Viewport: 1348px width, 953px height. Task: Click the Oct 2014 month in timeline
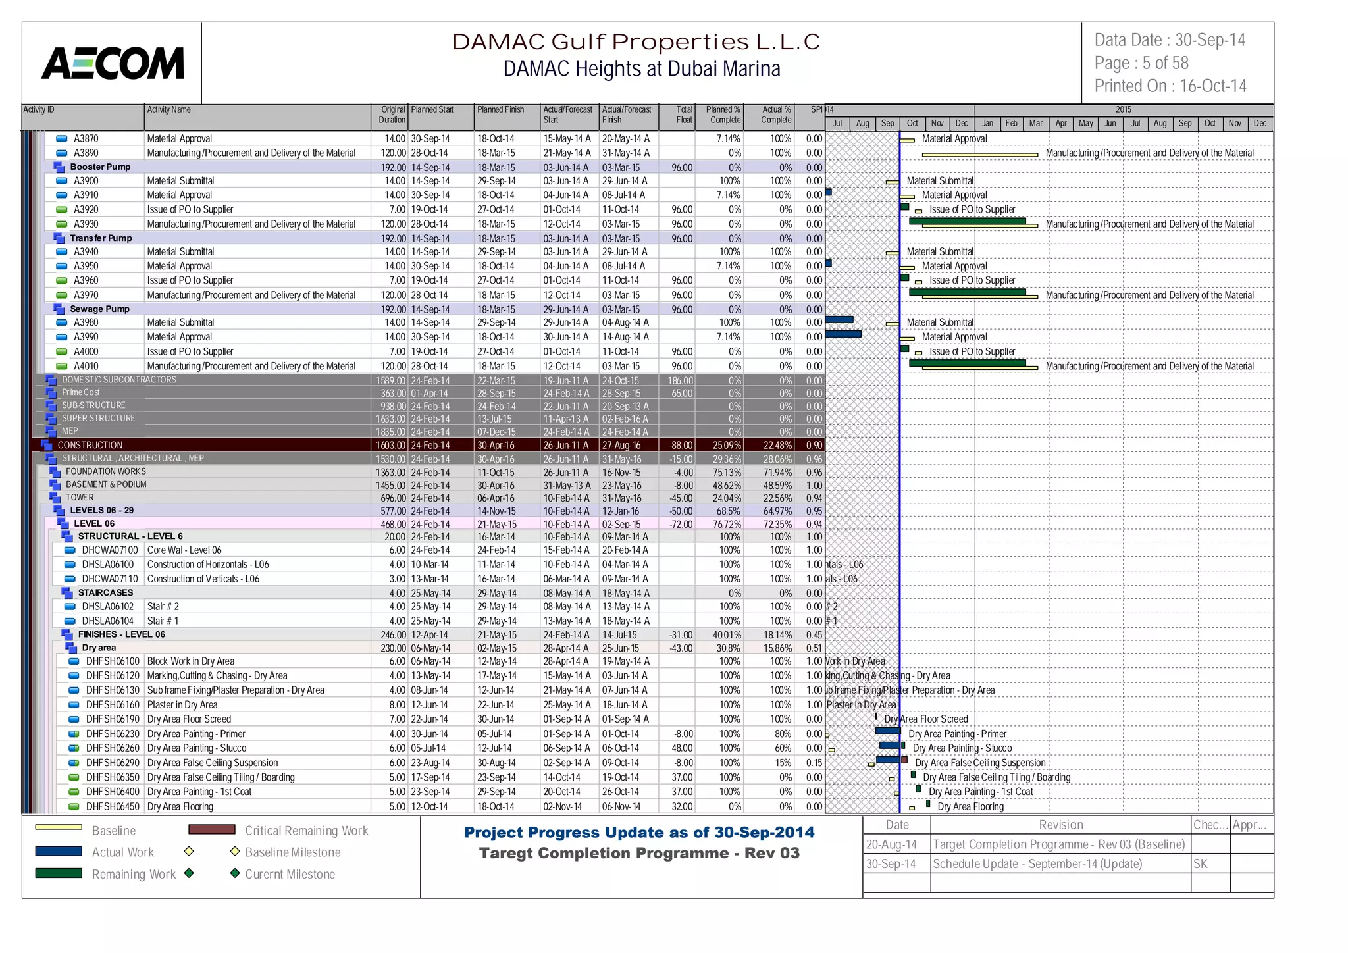click(912, 124)
